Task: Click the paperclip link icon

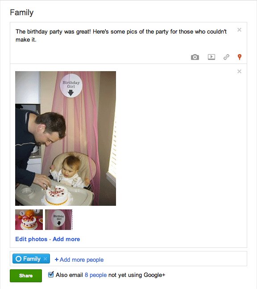Action: [x=226, y=57]
